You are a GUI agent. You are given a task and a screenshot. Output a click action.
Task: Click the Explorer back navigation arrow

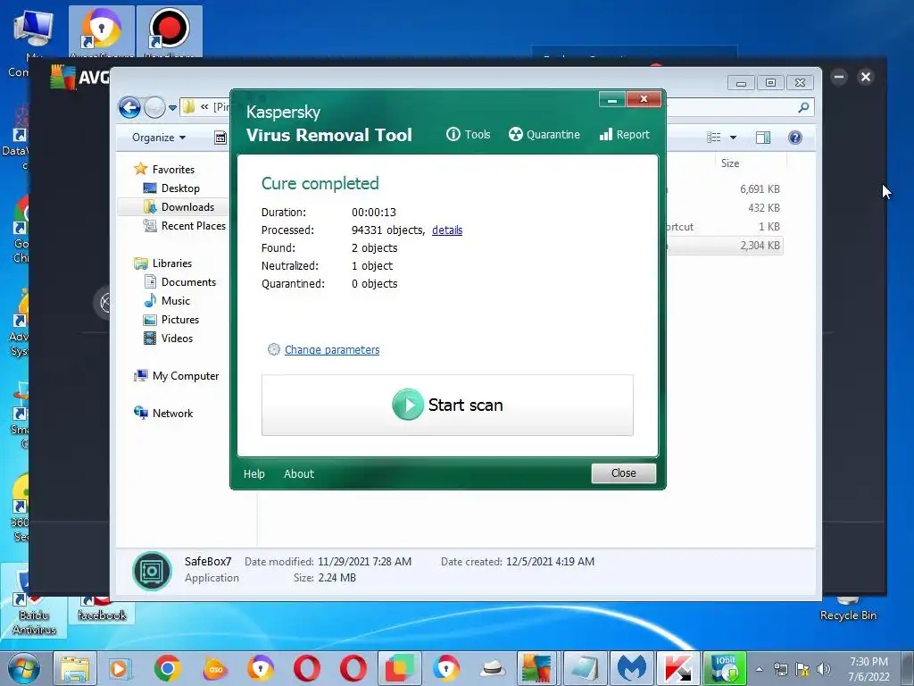129,107
